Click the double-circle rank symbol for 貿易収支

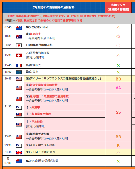coord(118,36)
